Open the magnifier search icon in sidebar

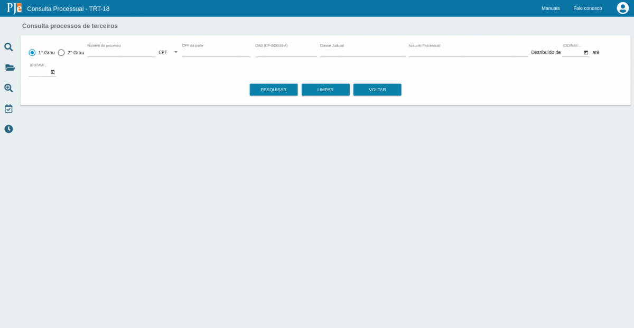[8, 47]
